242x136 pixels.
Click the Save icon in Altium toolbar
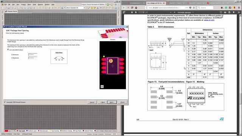click(8, 8)
